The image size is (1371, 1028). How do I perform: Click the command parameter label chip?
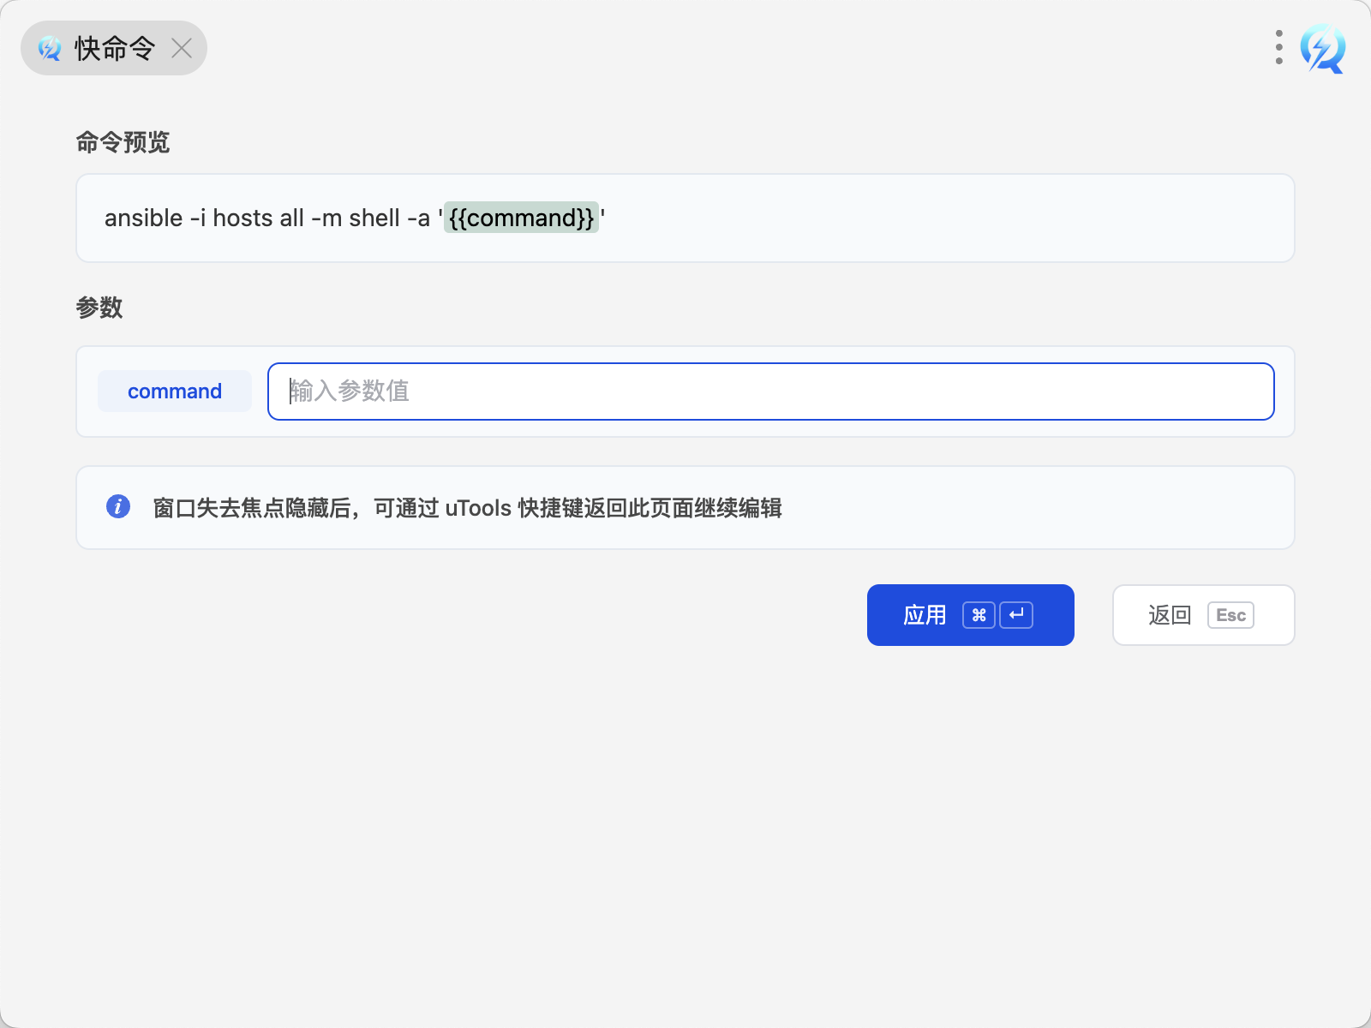pos(175,391)
